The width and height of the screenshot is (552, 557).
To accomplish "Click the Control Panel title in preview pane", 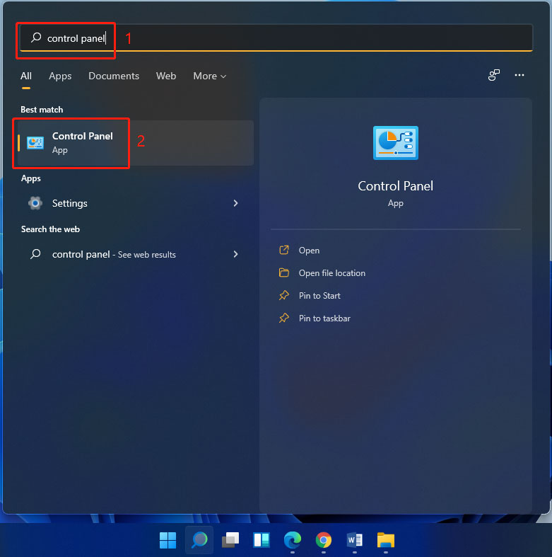I will coord(396,186).
